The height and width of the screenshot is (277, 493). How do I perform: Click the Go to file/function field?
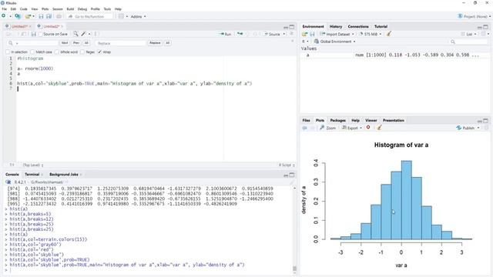[x=89, y=16]
